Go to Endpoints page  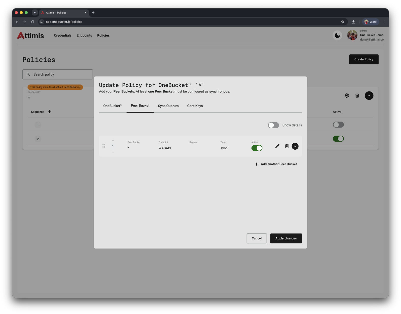point(84,35)
